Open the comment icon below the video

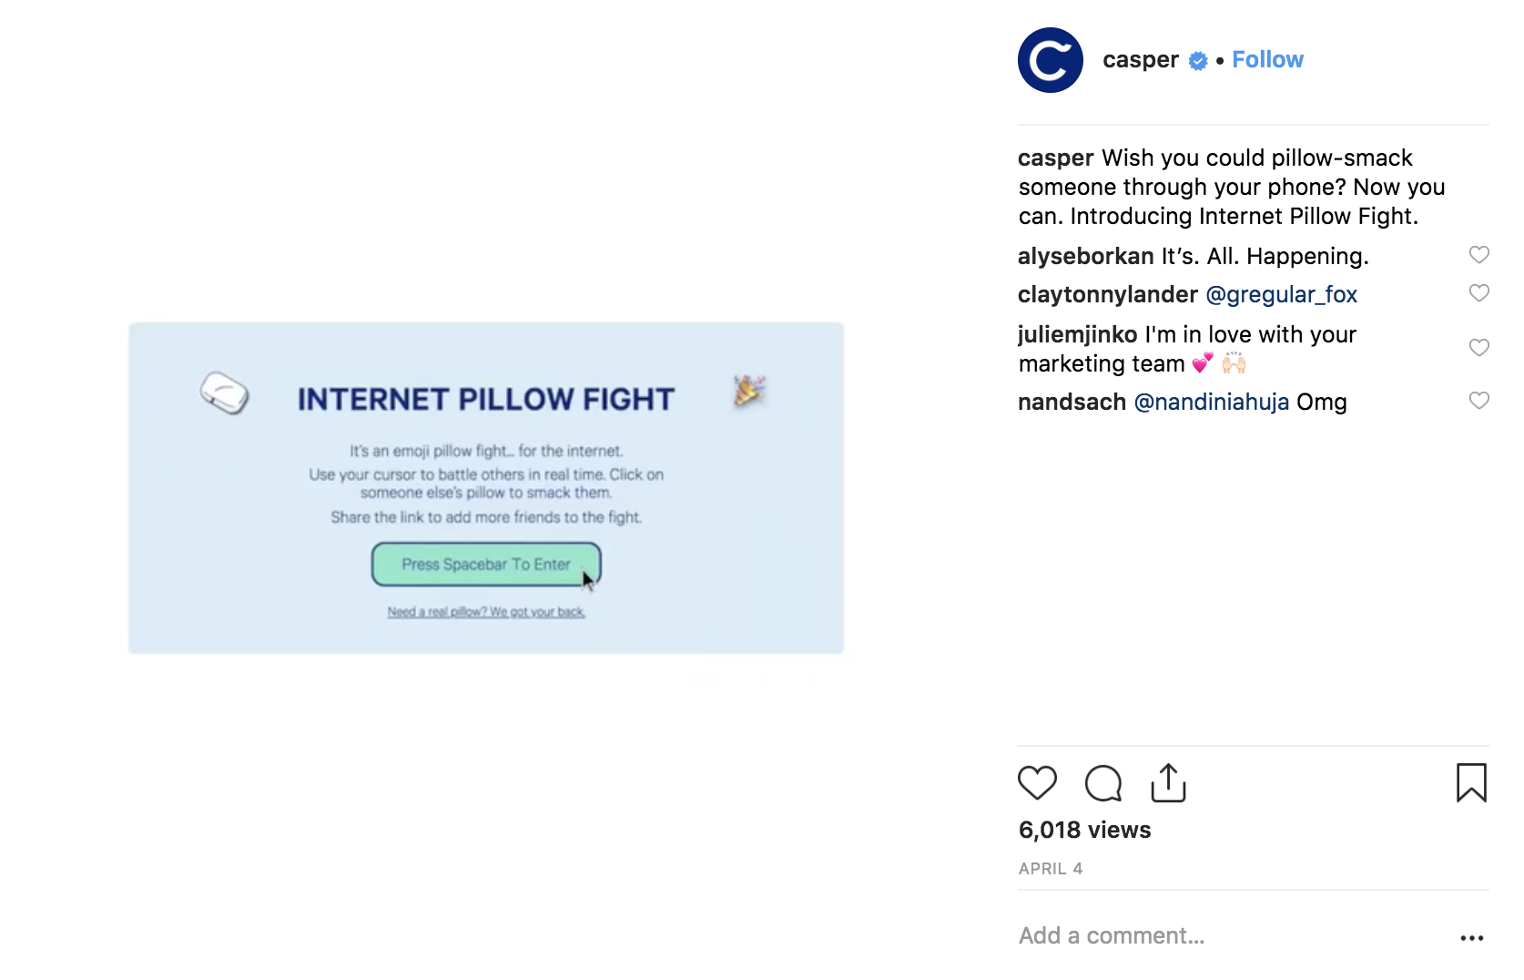tap(1102, 782)
